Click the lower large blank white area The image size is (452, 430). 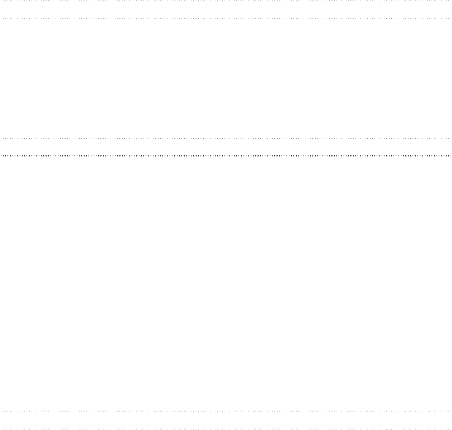click(x=226, y=284)
